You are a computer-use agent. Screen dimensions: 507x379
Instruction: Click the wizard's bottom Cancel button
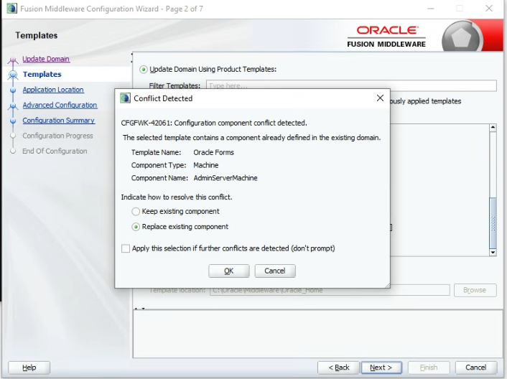[x=475, y=368]
